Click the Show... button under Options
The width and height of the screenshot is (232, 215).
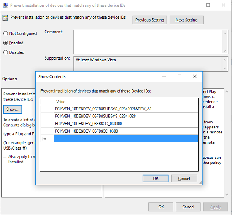coord(13,109)
